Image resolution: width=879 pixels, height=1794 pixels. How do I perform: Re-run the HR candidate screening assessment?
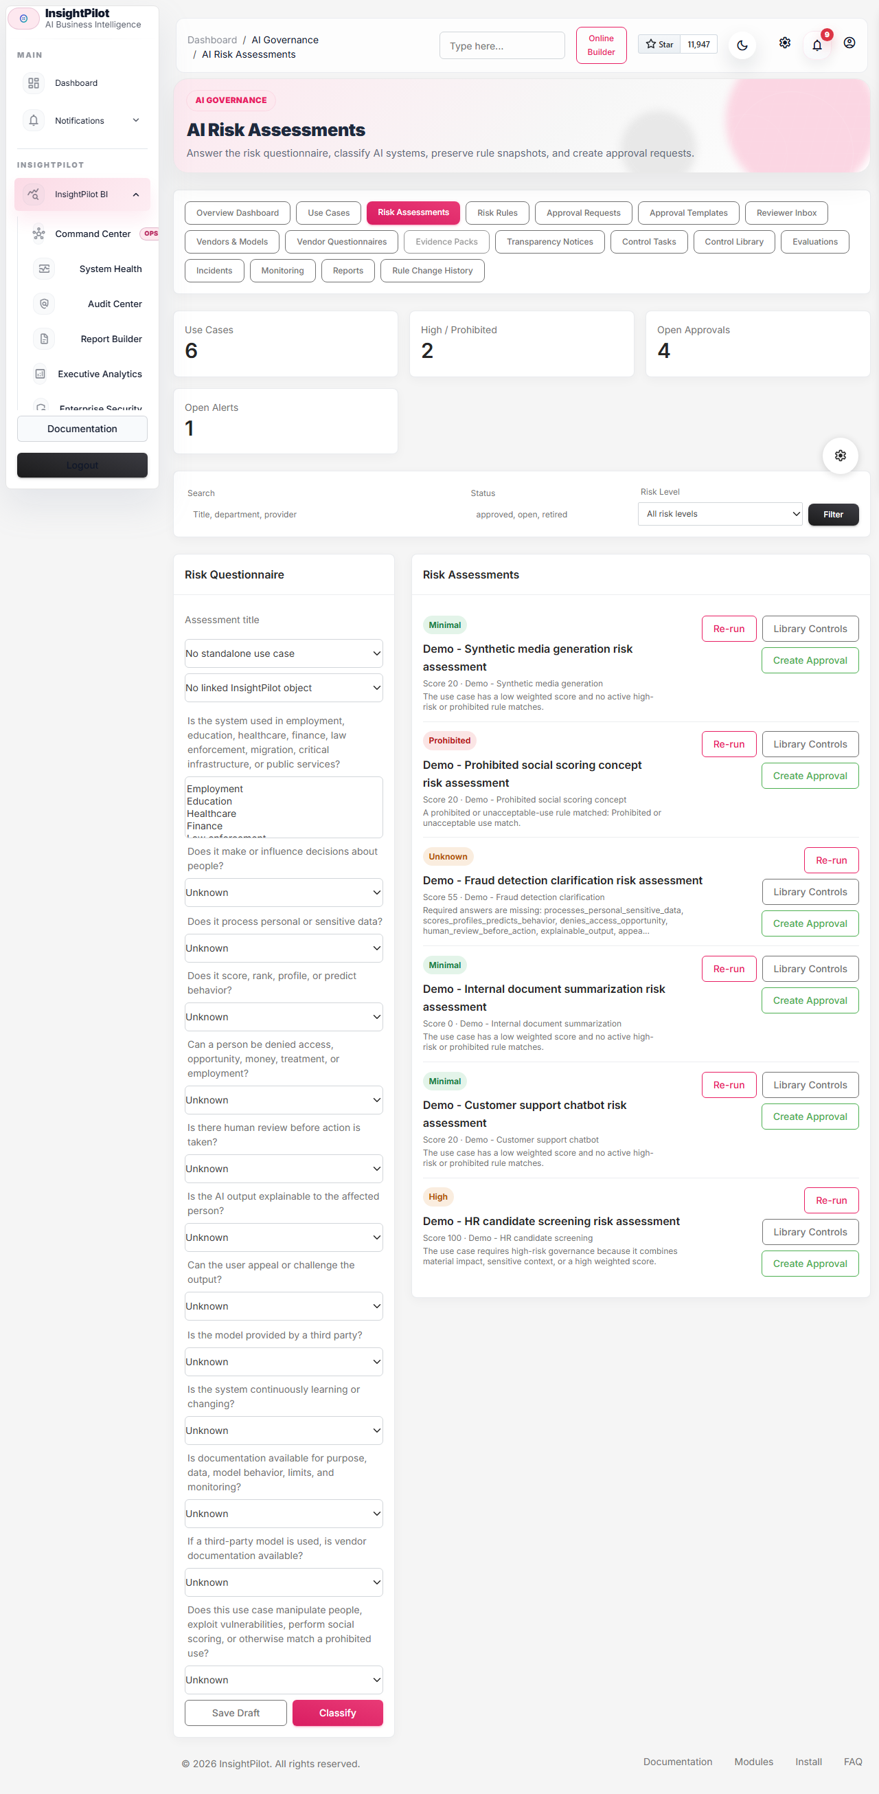click(831, 1200)
